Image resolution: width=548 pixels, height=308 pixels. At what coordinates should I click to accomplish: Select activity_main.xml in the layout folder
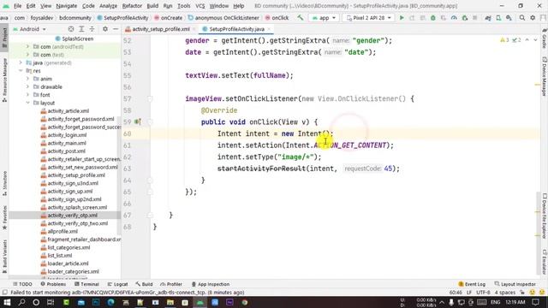pos(67,143)
